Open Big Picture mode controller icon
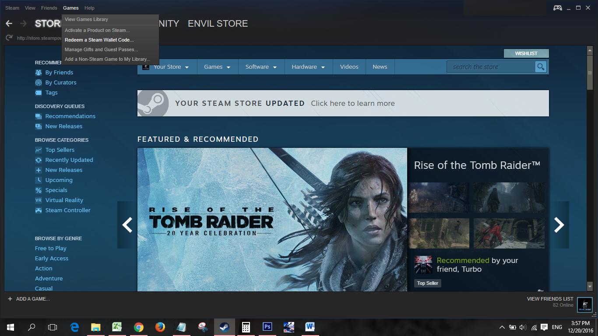 (x=557, y=8)
